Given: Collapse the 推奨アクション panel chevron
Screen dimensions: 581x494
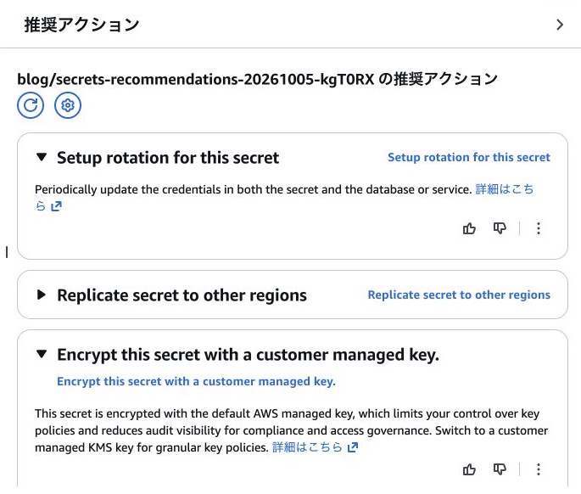Looking at the screenshot, I should pyautogui.click(x=560, y=25).
